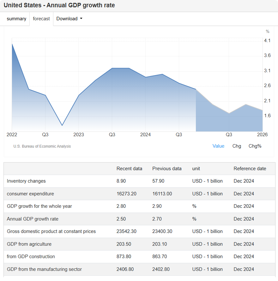This screenshot has height=281, width=278.
Task: Click GDP growth for the whole year
Action: [39, 206]
